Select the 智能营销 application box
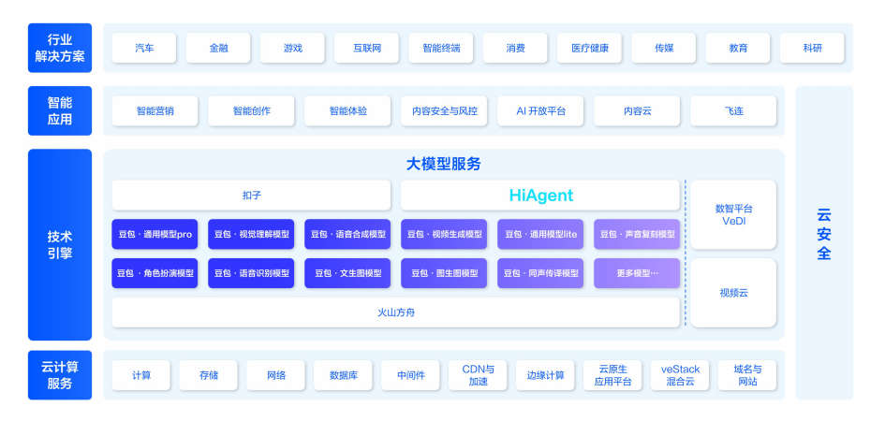Image resolution: width=885 pixels, height=421 pixels. (155, 110)
